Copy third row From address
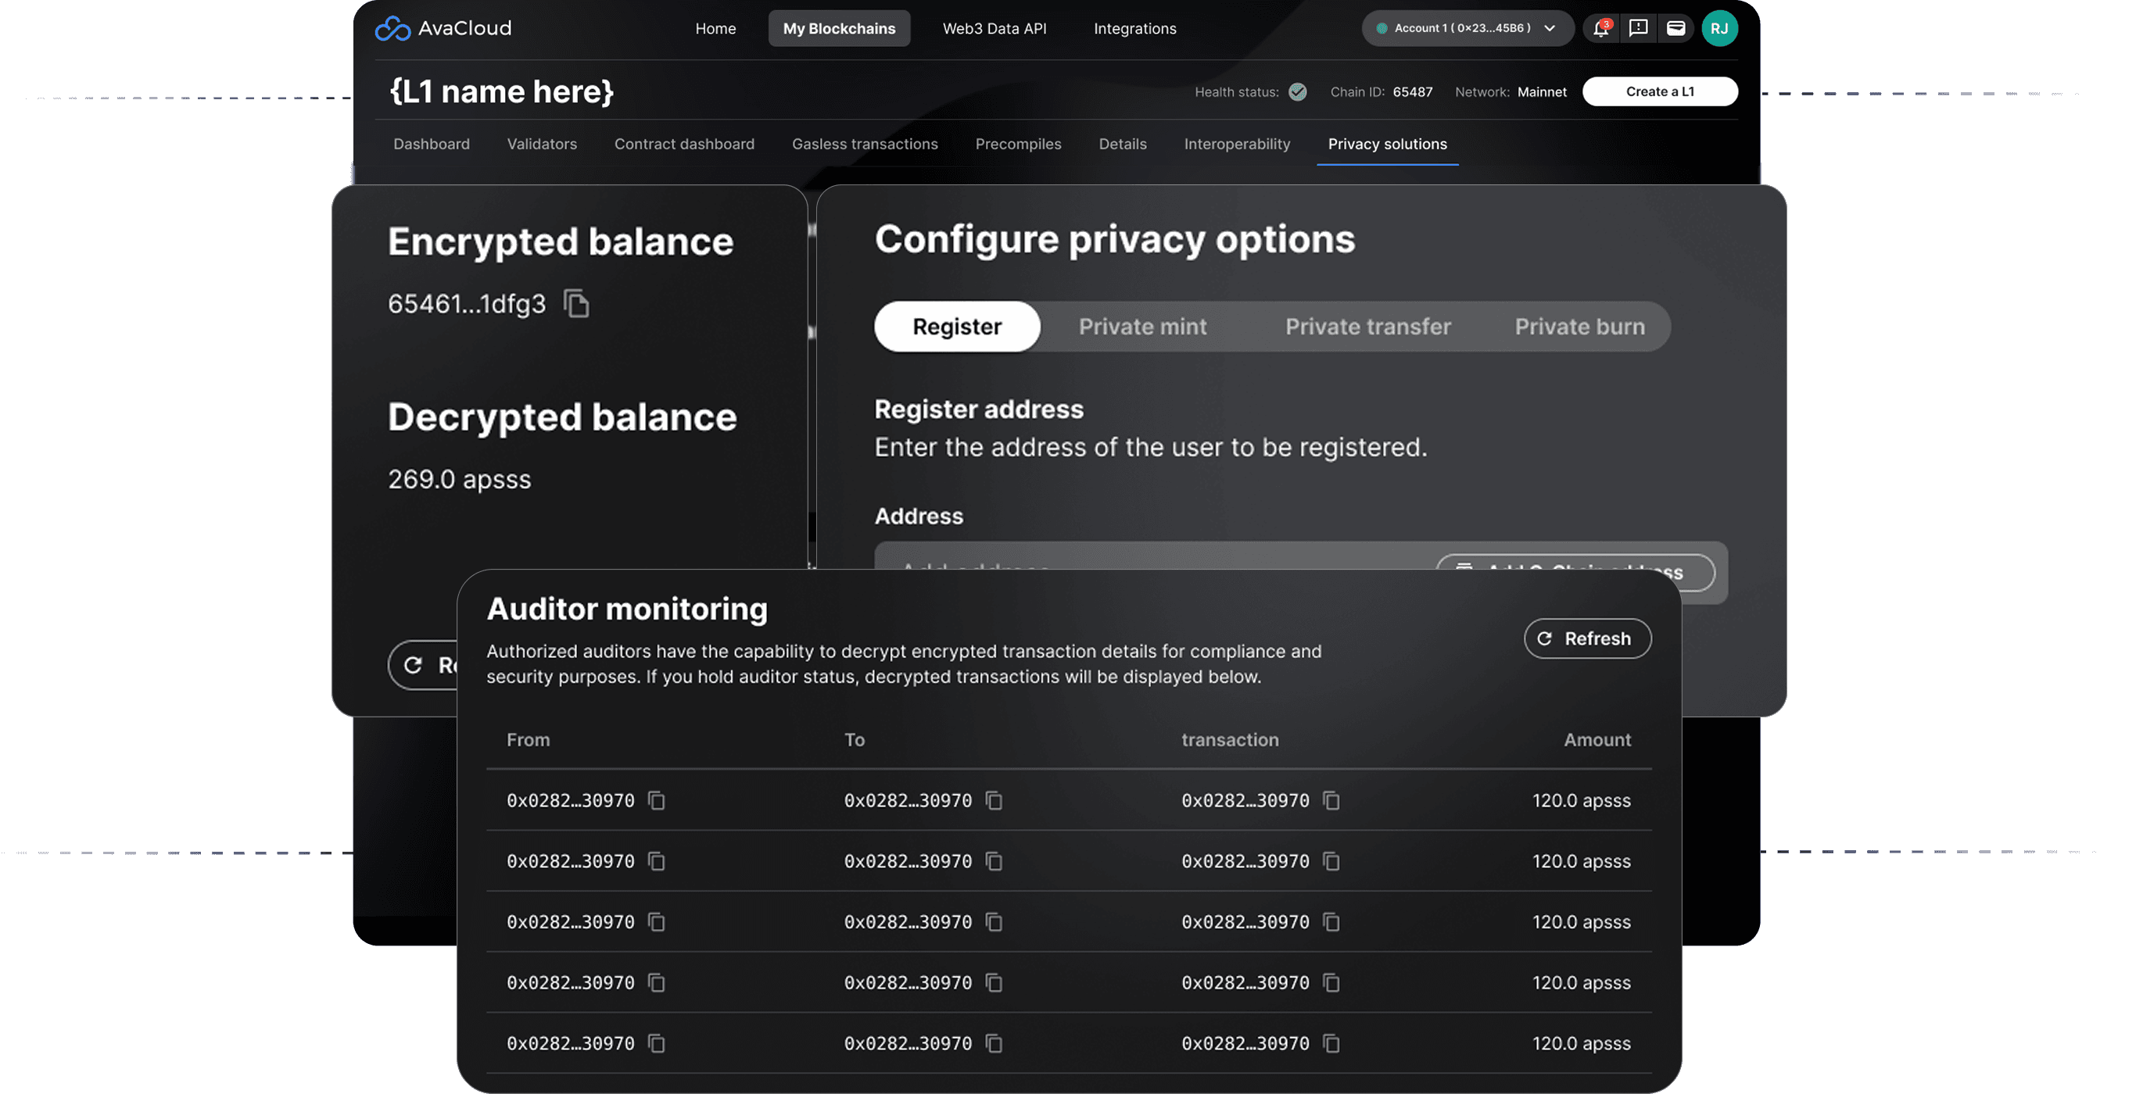The width and height of the screenshot is (2136, 1094). click(657, 921)
